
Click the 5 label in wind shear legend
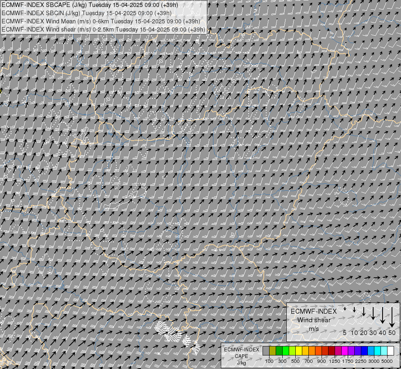coord(345,333)
